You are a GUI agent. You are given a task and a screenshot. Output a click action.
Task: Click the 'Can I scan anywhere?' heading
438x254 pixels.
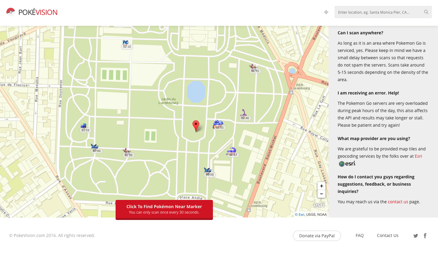pos(360,33)
